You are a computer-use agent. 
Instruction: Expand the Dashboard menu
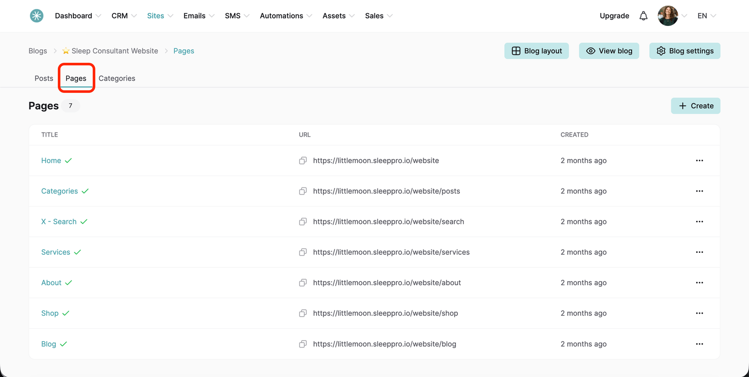coord(78,16)
